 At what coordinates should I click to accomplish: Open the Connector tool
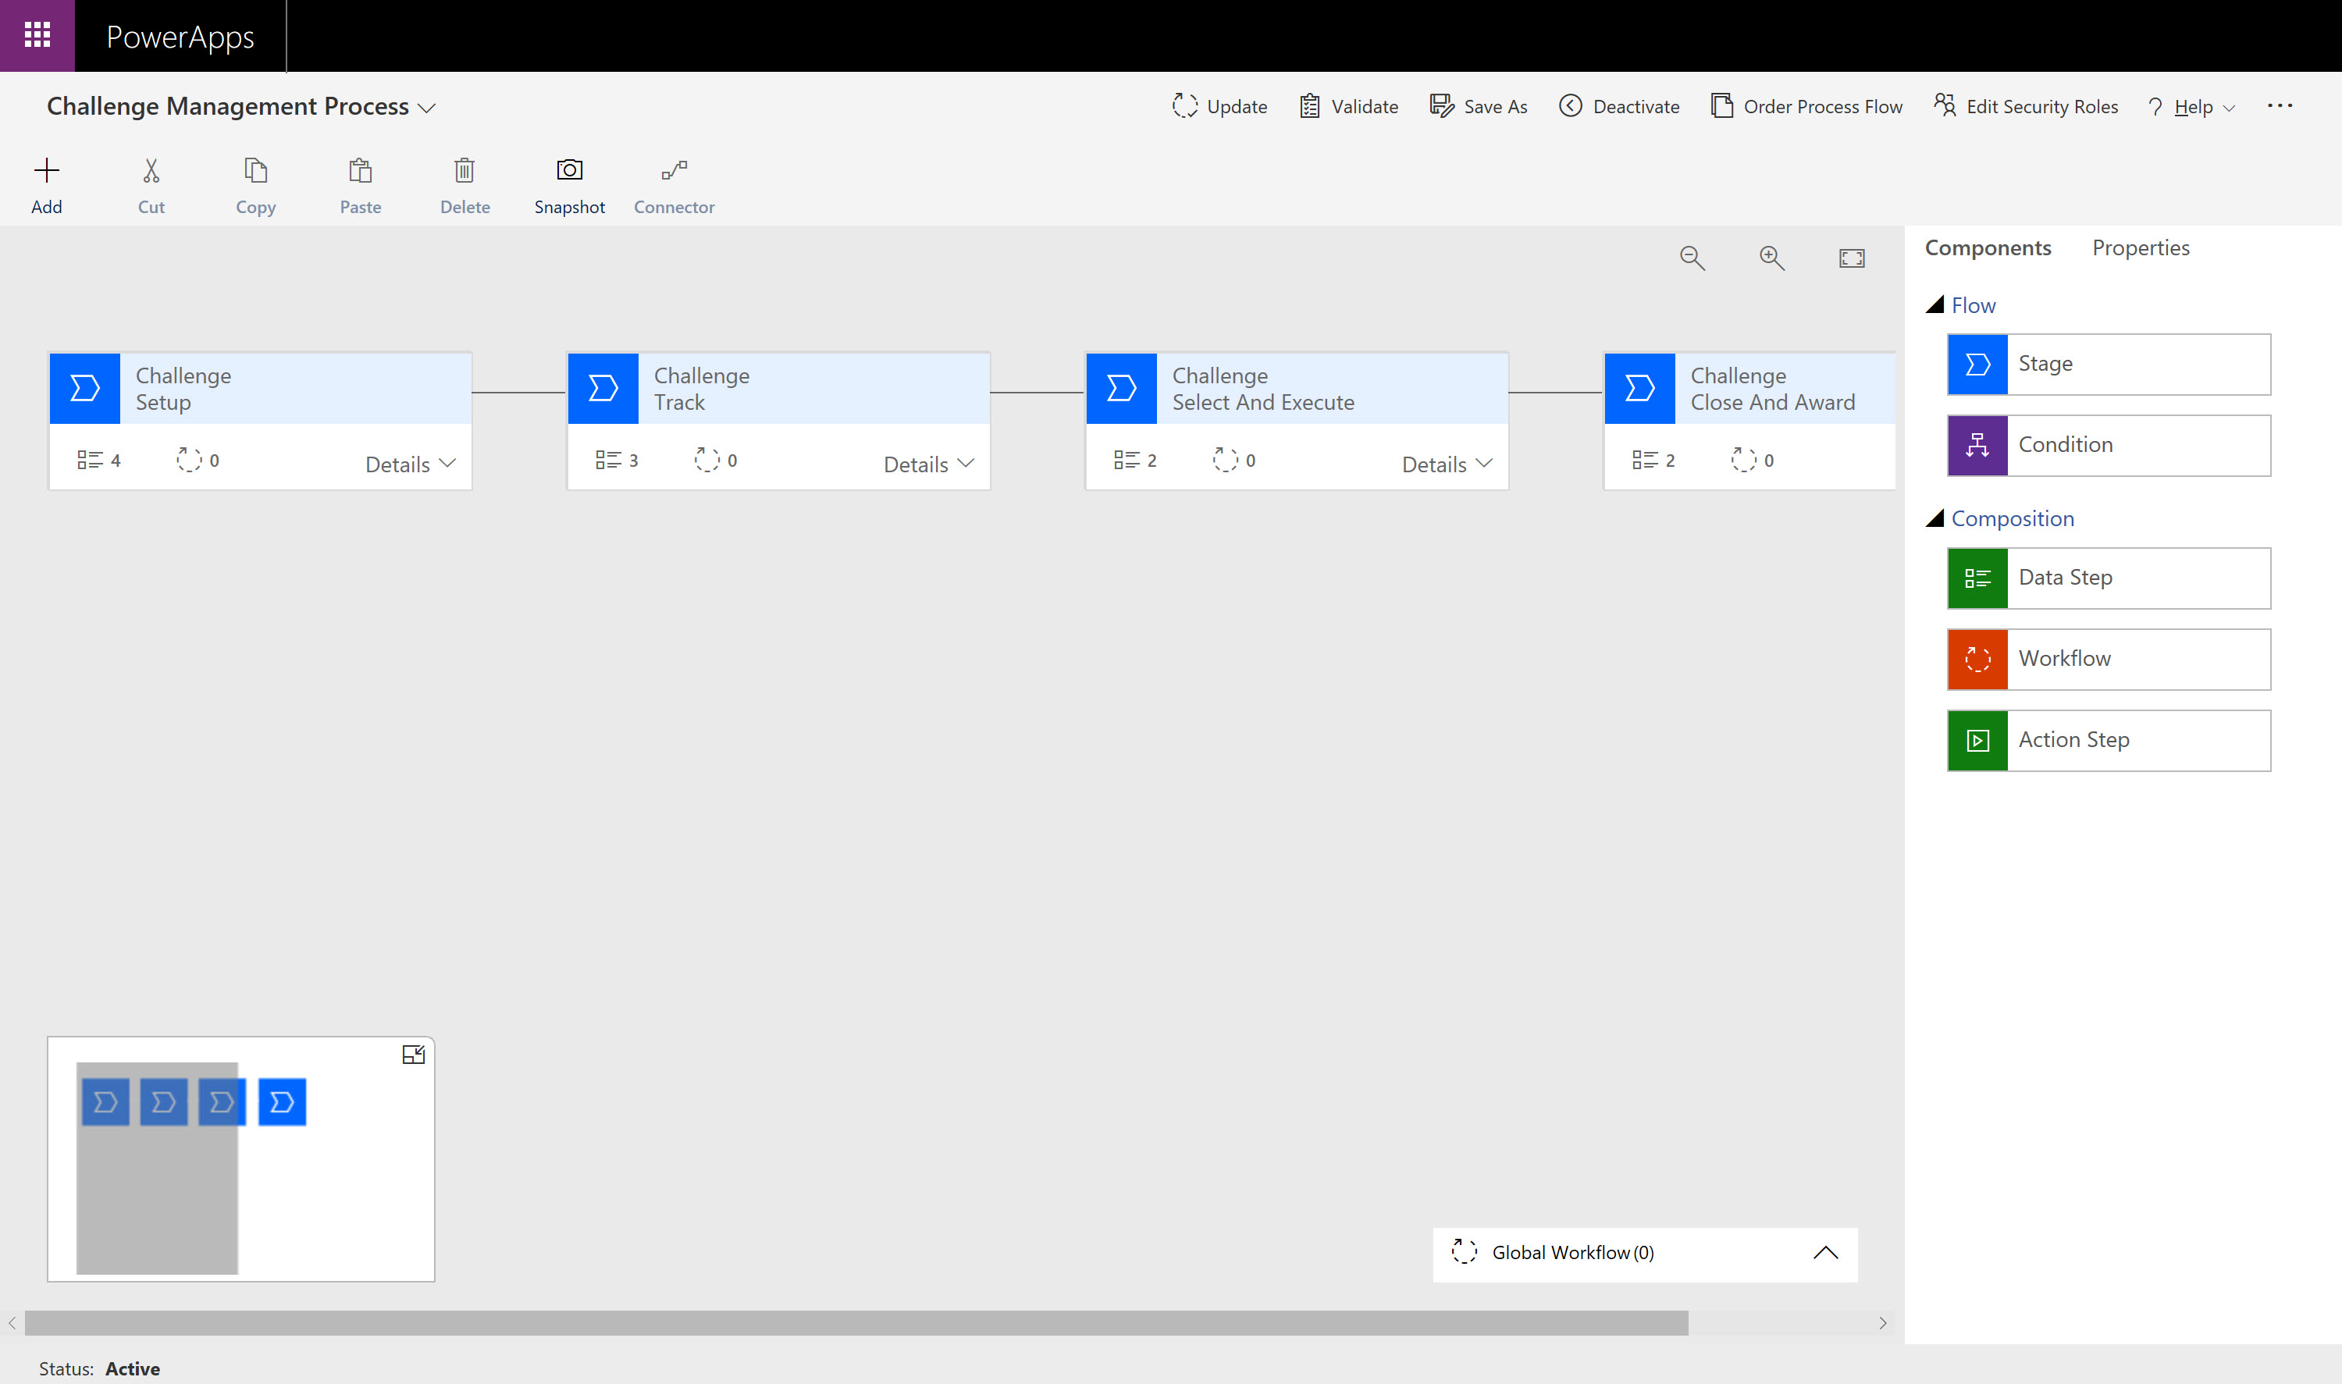point(674,183)
